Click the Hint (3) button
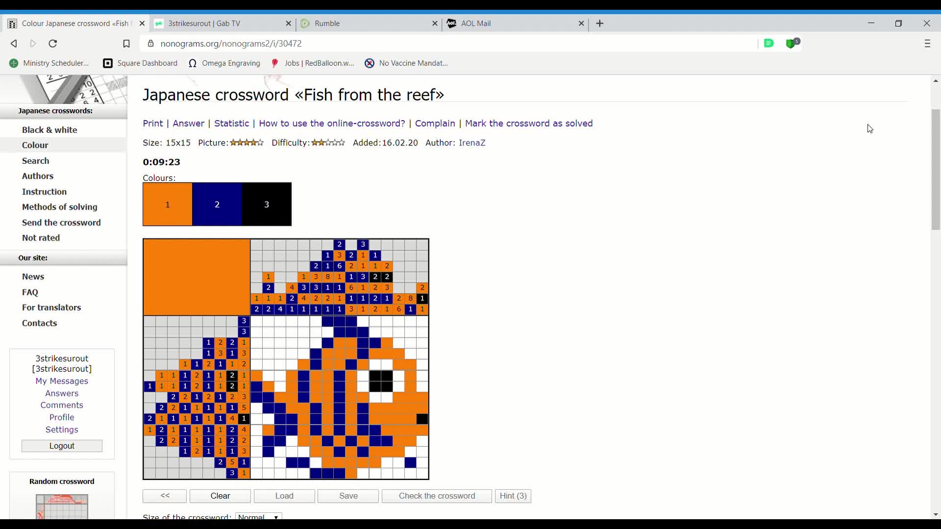941x529 pixels. point(513,496)
